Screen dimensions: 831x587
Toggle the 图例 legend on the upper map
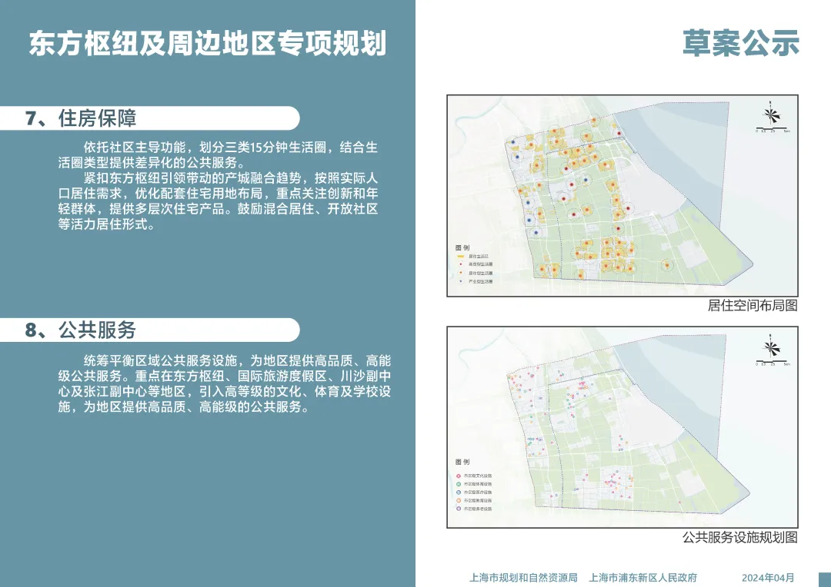tap(464, 246)
